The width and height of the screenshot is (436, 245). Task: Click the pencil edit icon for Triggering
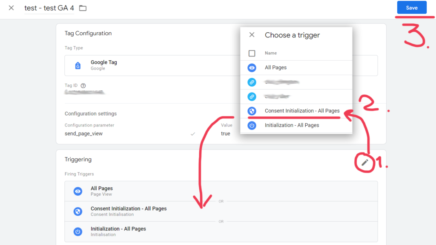(365, 162)
